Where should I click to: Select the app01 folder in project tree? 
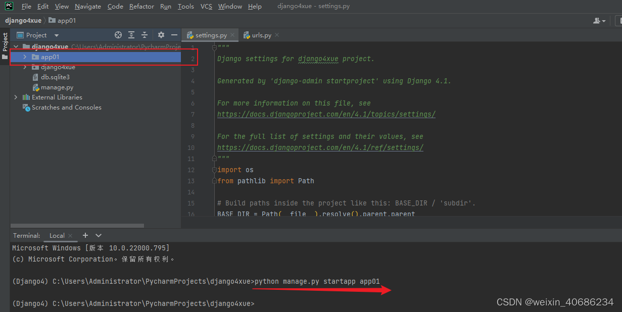(95, 57)
